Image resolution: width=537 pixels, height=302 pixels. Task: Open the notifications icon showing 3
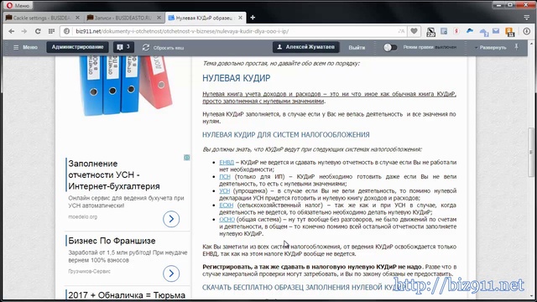(x=123, y=47)
